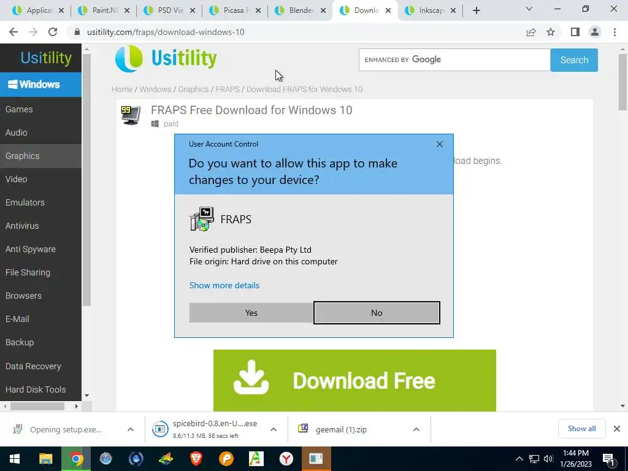Click the Chrome forward arrow
Viewport: 628px width, 471px height.
click(33, 32)
